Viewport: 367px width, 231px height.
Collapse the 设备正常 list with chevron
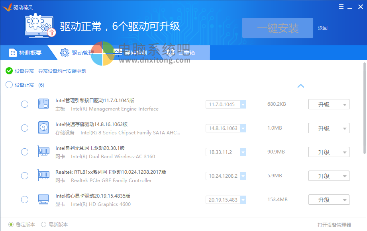[x=301, y=86]
